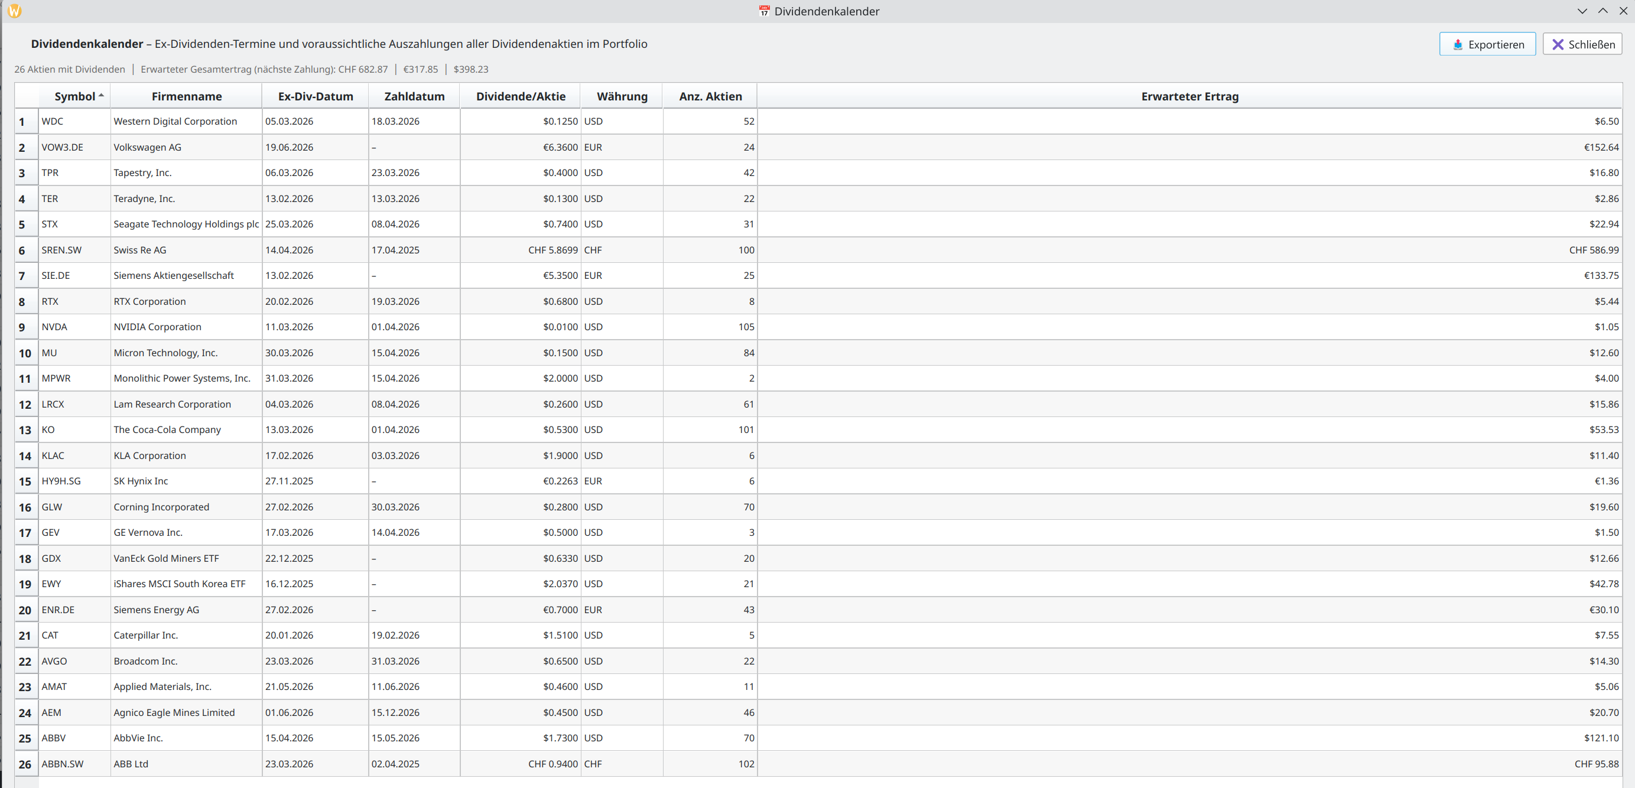
Task: Click the VanEck Gold Miners ETF cell
Action: [x=187, y=558]
